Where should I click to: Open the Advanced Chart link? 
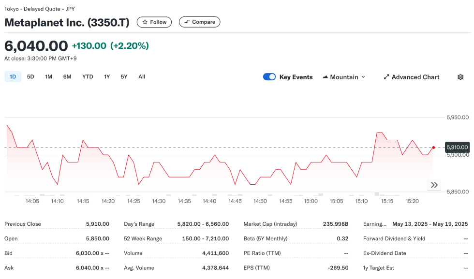click(415, 77)
